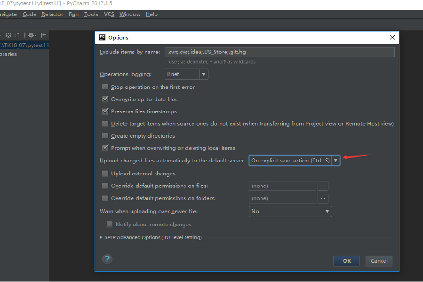Enable Upload external changes checkbox

(105, 173)
